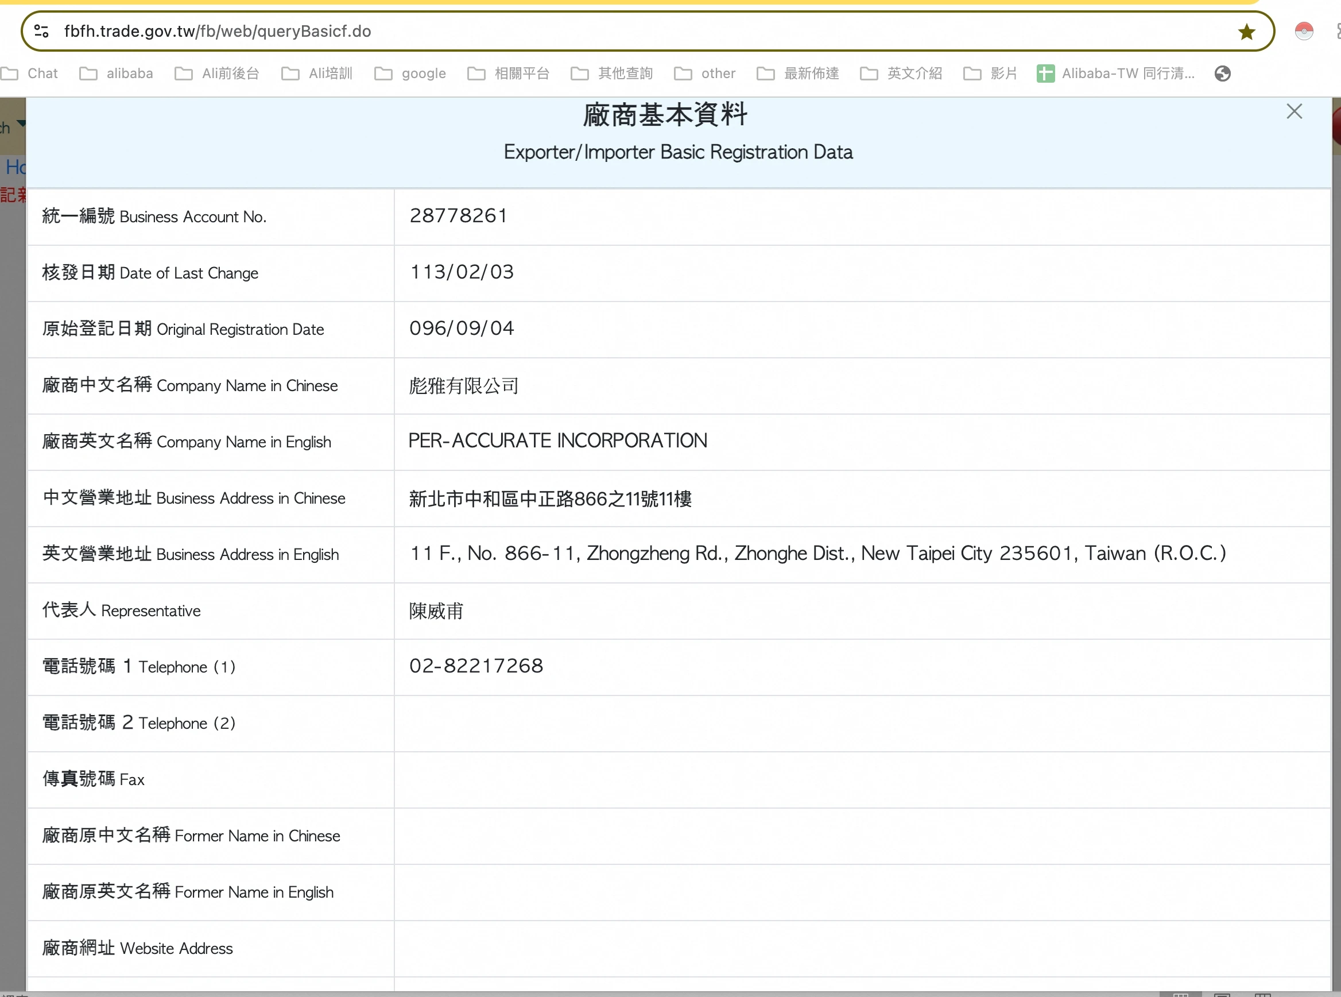The height and width of the screenshot is (997, 1341).
Task: Open the google bookmark folder
Action: [410, 74]
